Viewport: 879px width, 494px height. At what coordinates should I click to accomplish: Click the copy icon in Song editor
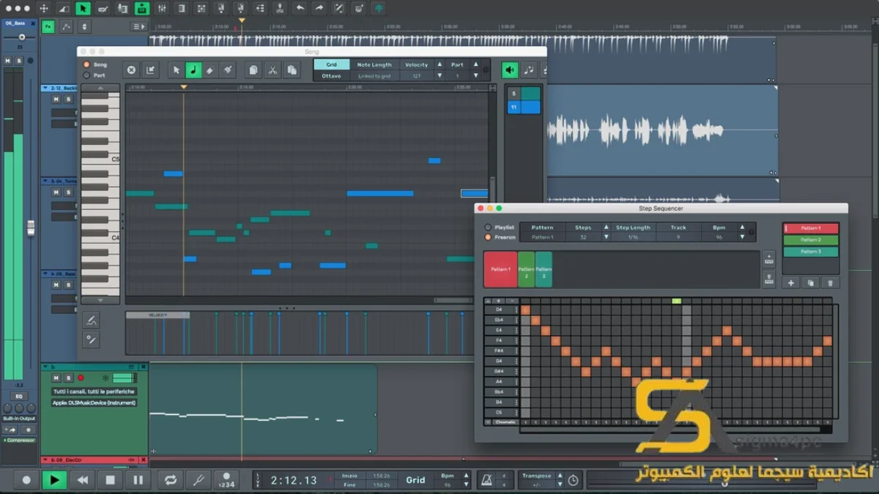253,70
